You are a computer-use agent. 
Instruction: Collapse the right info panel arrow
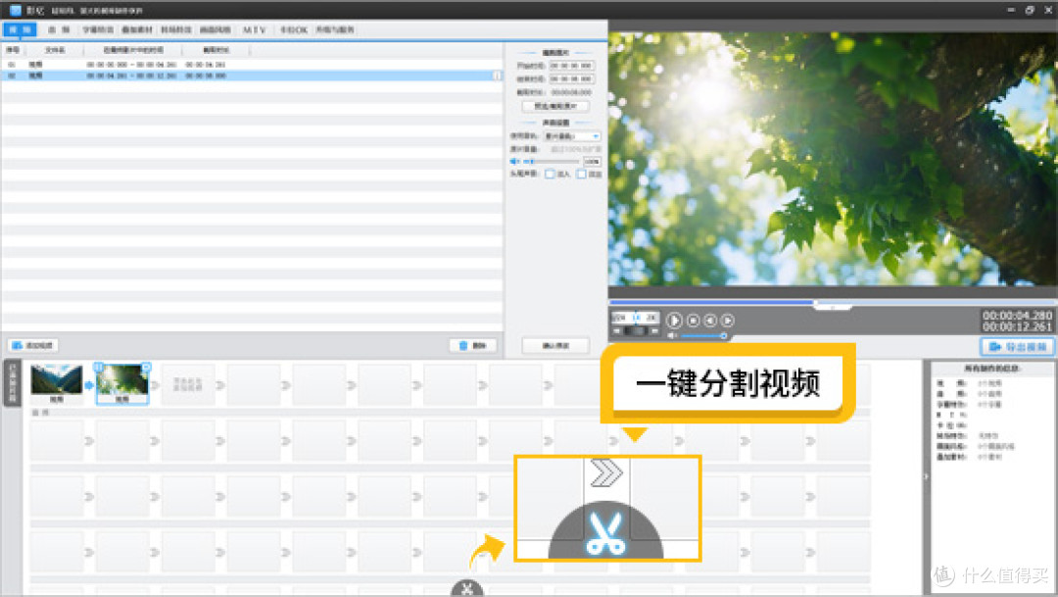pos(926,476)
